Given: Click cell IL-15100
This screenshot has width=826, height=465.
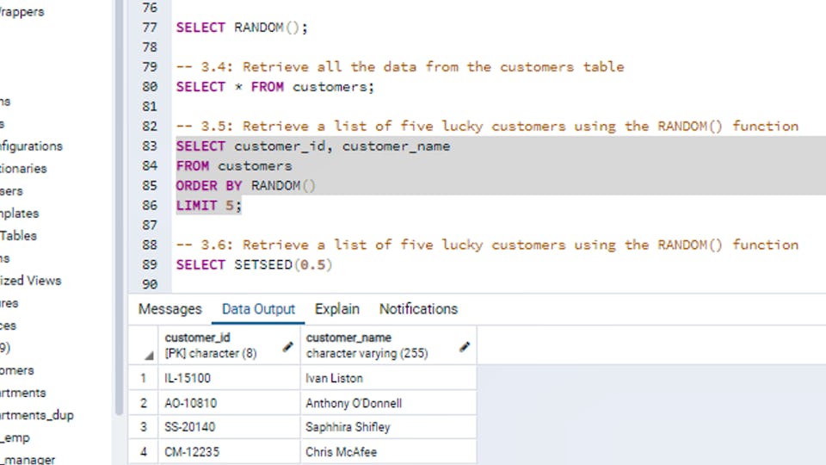Looking at the screenshot, I should 229,378.
